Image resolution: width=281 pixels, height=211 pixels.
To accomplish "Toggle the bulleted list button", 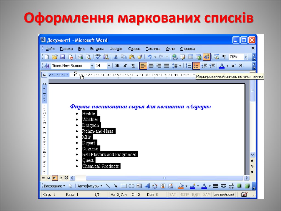I will 196,66.
